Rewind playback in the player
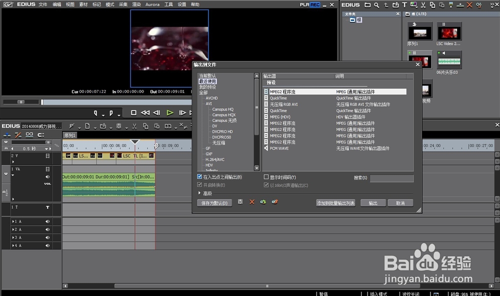Screen dimensions: 500x296 click(x=145, y=112)
